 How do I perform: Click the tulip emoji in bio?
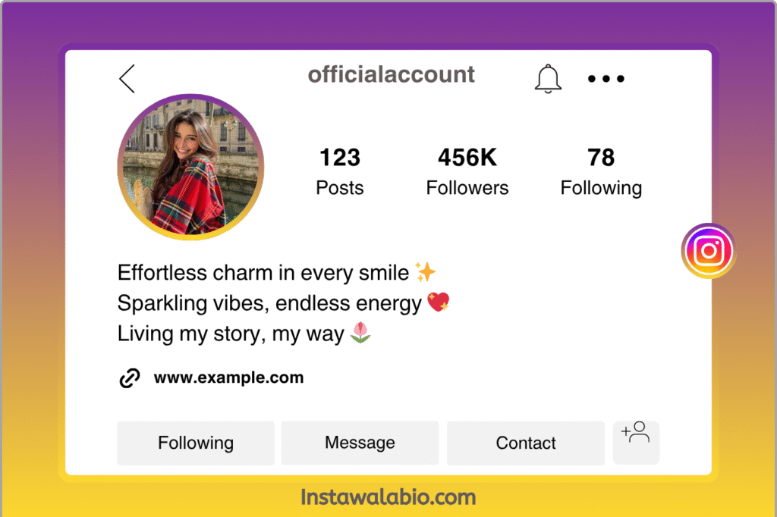pyautogui.click(x=360, y=332)
